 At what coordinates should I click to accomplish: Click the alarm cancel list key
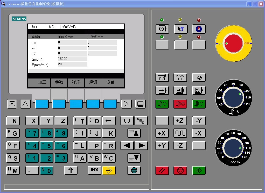(141, 120)
